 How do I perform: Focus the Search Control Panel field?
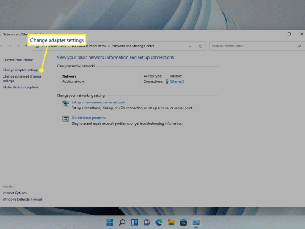tap(257, 46)
